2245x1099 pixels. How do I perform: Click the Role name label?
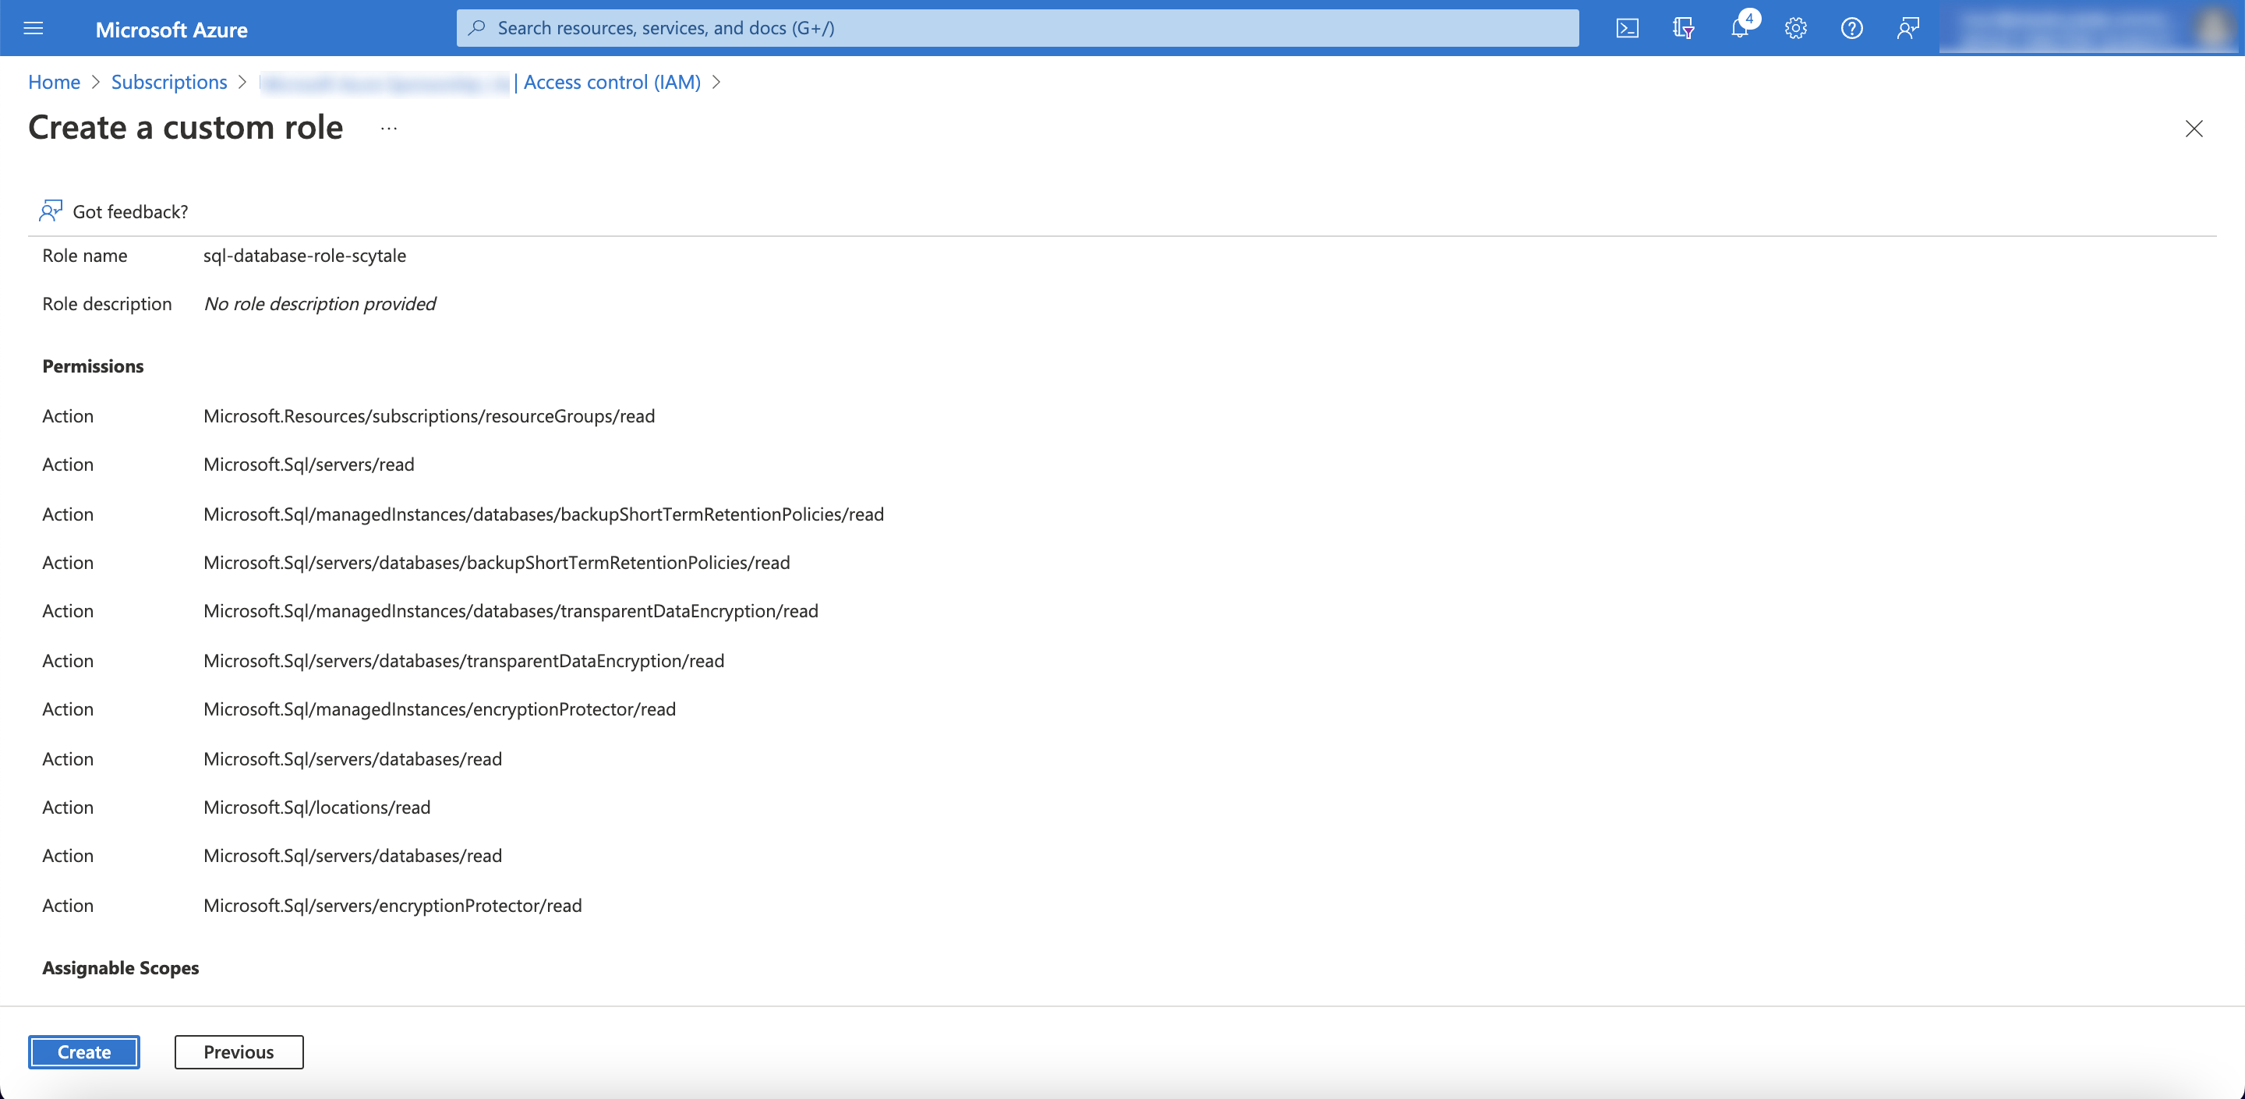pyautogui.click(x=84, y=256)
